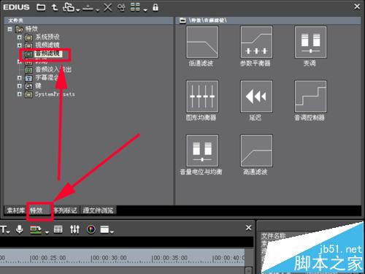This screenshot has height=274, width=365.
Task: Select the SystemPresets tree item
Action: tap(55, 94)
